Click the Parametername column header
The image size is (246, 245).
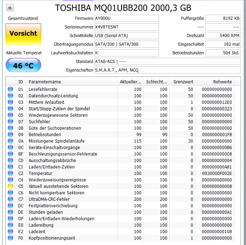pyautogui.click(x=72, y=82)
